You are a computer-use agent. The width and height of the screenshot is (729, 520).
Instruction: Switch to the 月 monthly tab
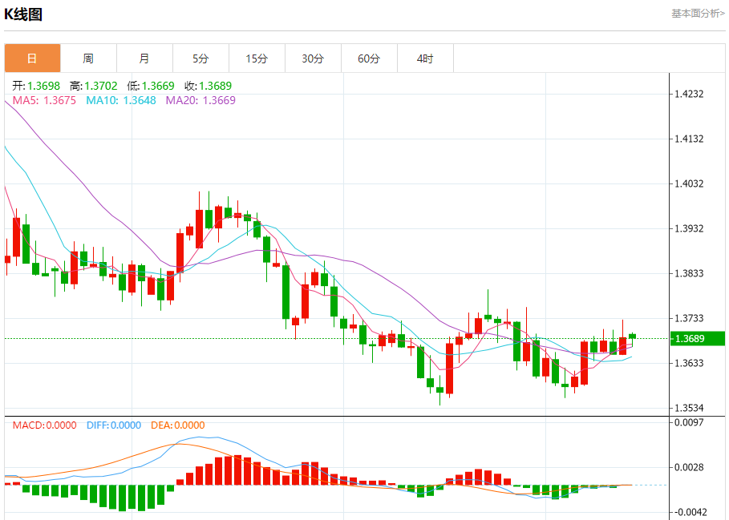(144, 58)
